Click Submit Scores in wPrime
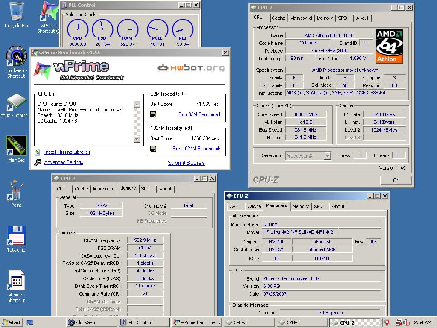This screenshot has height=328, width=437. click(x=186, y=163)
